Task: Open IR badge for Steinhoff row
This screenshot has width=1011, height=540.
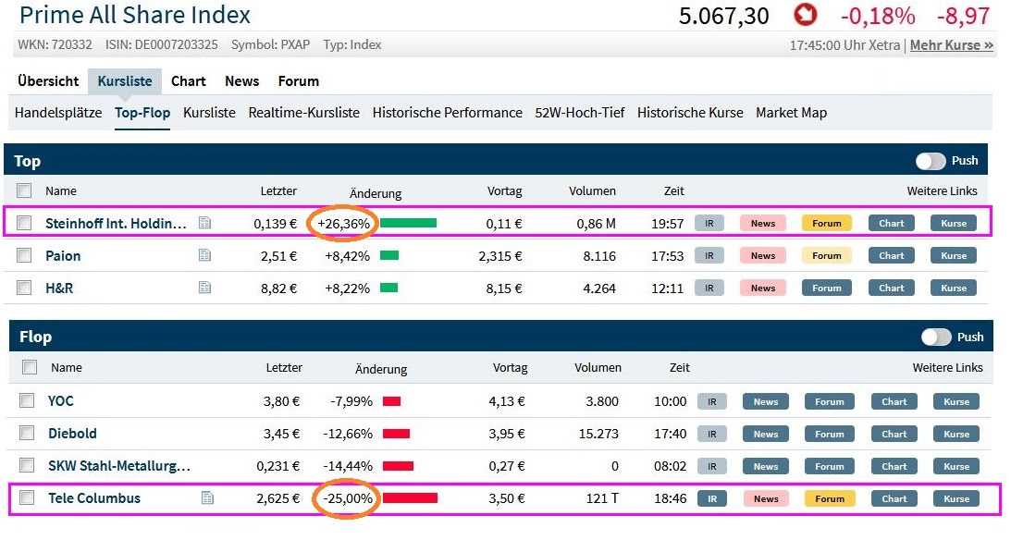Action: (709, 223)
